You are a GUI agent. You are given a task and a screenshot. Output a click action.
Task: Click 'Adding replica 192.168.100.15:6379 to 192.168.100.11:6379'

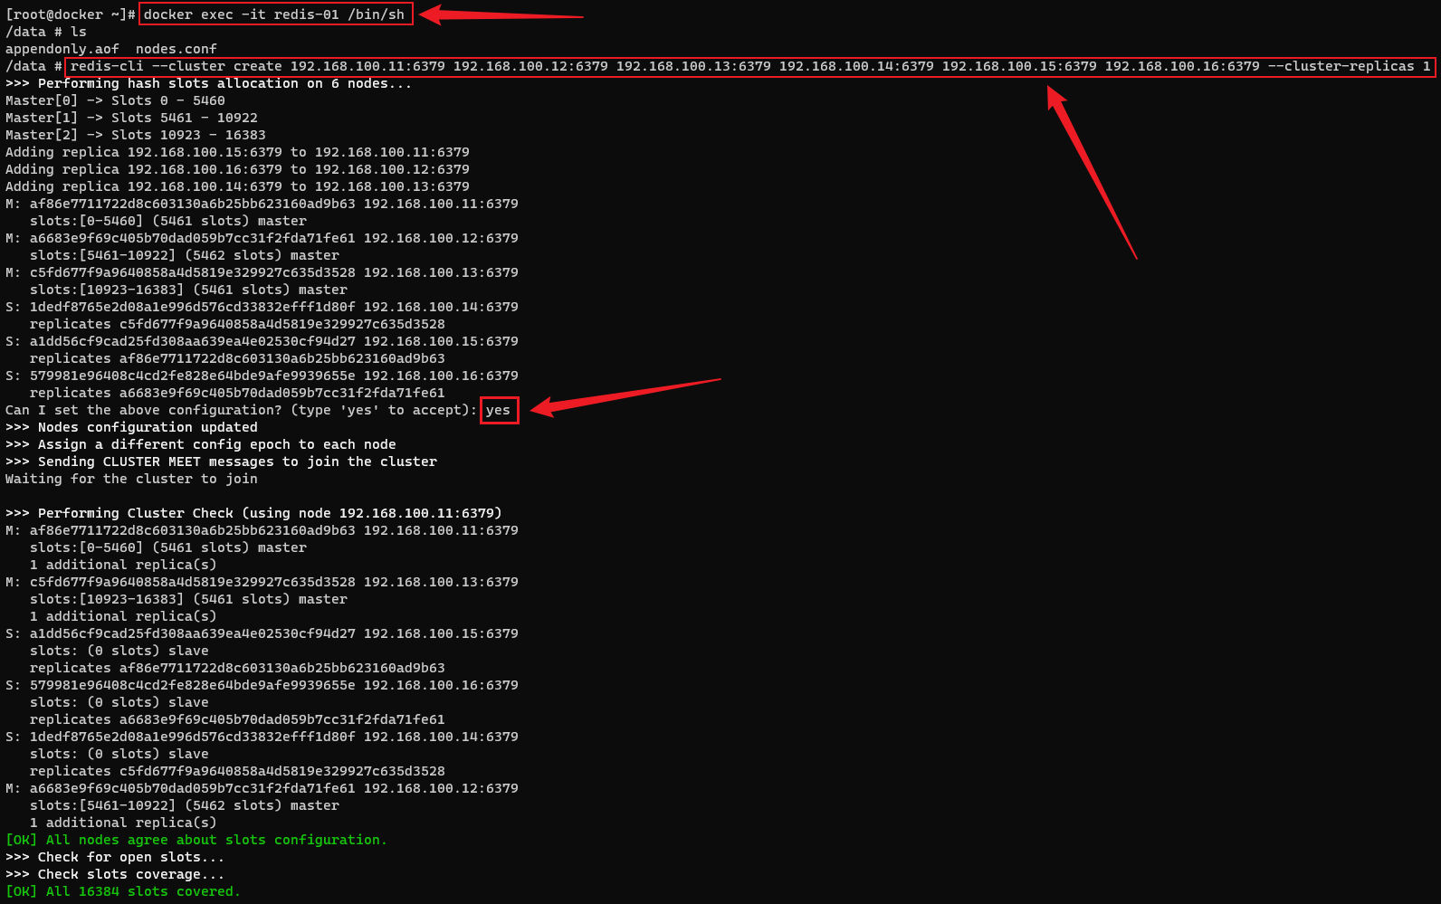click(237, 152)
